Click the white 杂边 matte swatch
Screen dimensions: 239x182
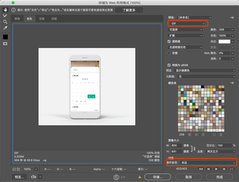224,41
